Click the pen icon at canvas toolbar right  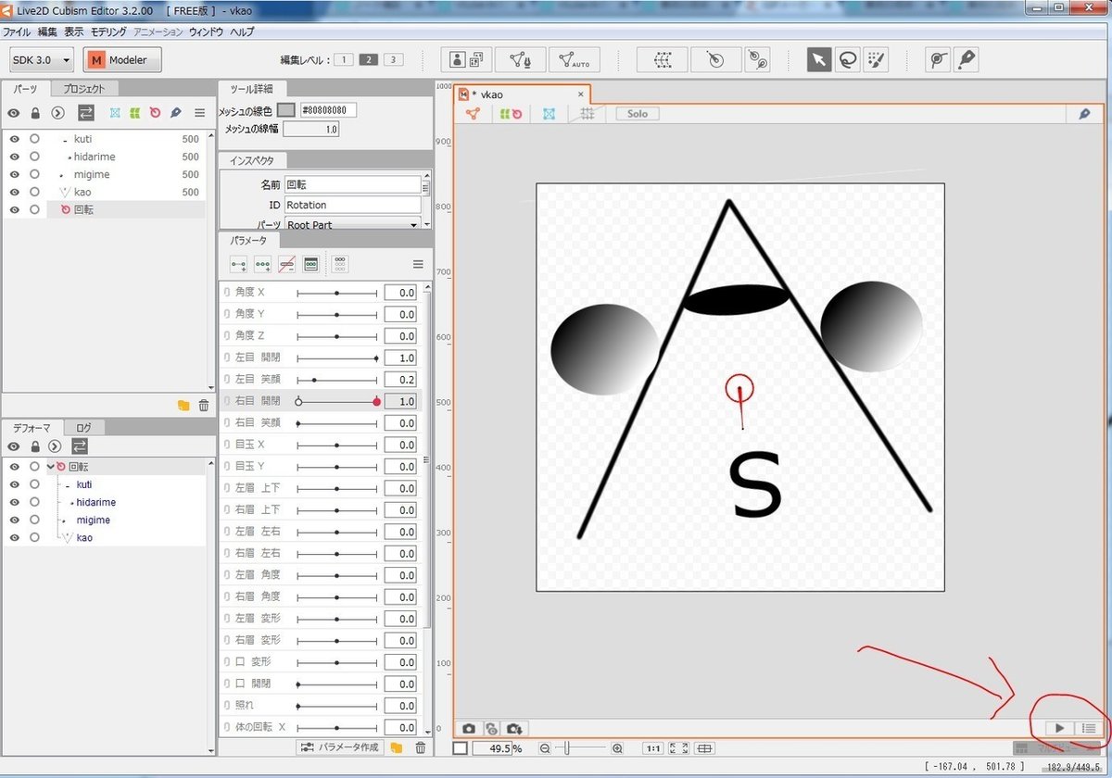pyautogui.click(x=1084, y=114)
